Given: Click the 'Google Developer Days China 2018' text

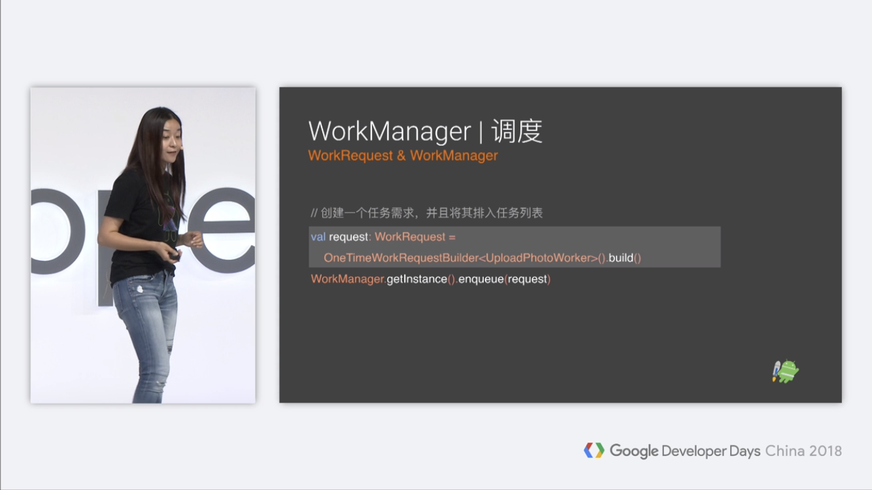Looking at the screenshot, I should 726,451.
